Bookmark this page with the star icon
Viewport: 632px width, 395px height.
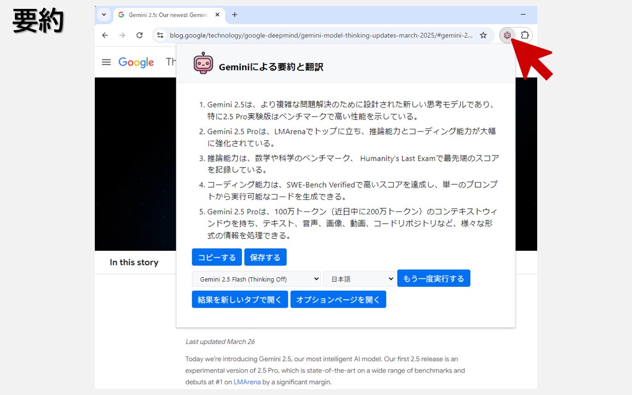[x=483, y=35]
